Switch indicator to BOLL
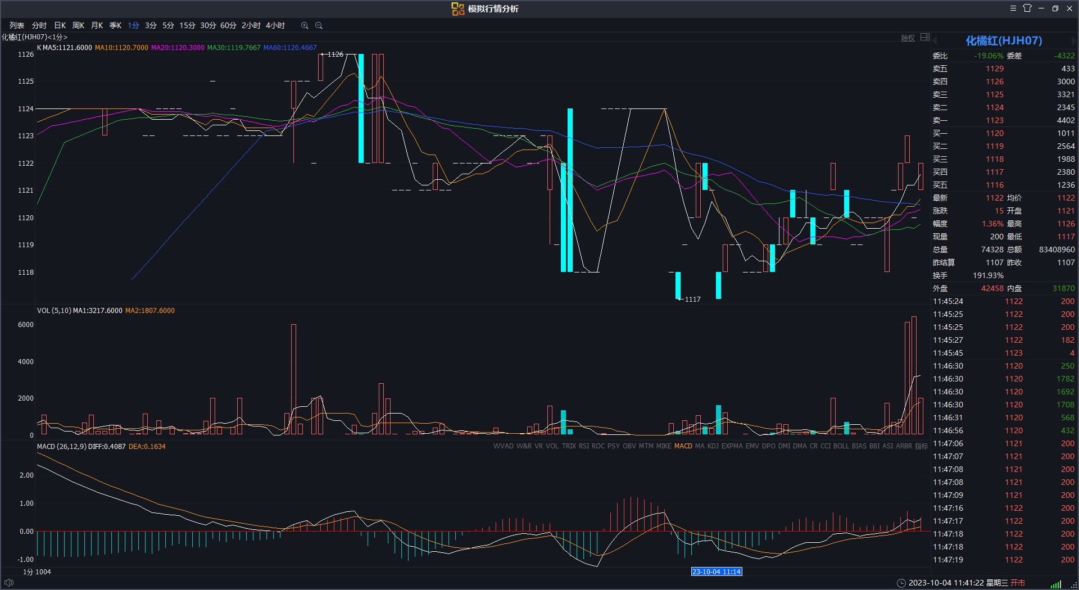This screenshot has height=590, width=1079. pyautogui.click(x=841, y=446)
